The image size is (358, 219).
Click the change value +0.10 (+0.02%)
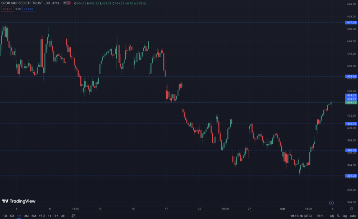[x=136, y=3]
